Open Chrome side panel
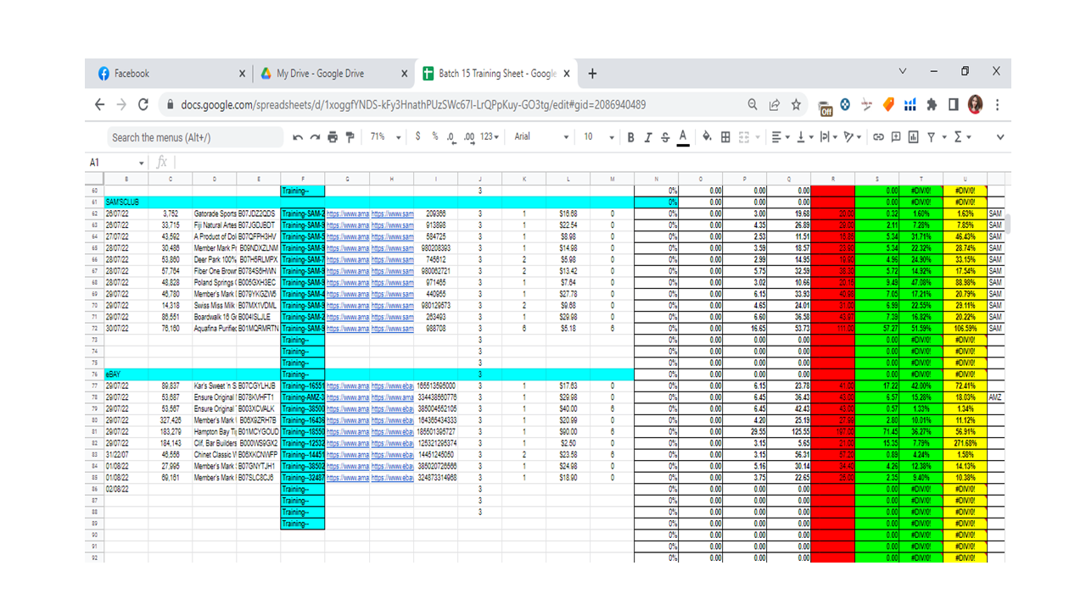The image size is (1086, 610). (x=954, y=105)
